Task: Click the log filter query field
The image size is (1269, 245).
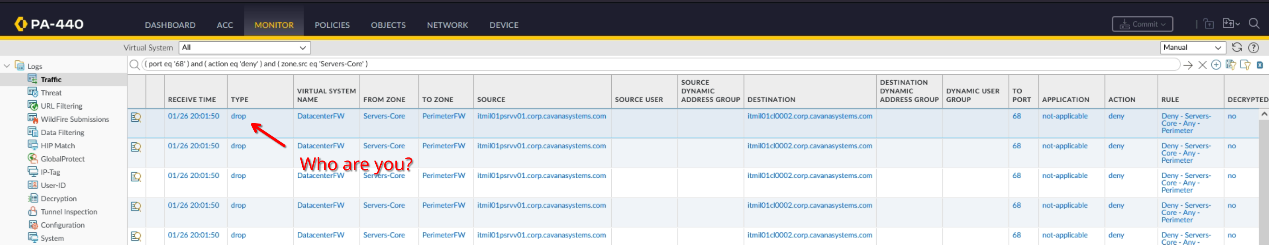Action: click(660, 64)
